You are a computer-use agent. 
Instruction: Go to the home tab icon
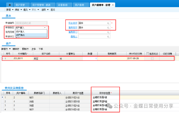click(10, 5)
